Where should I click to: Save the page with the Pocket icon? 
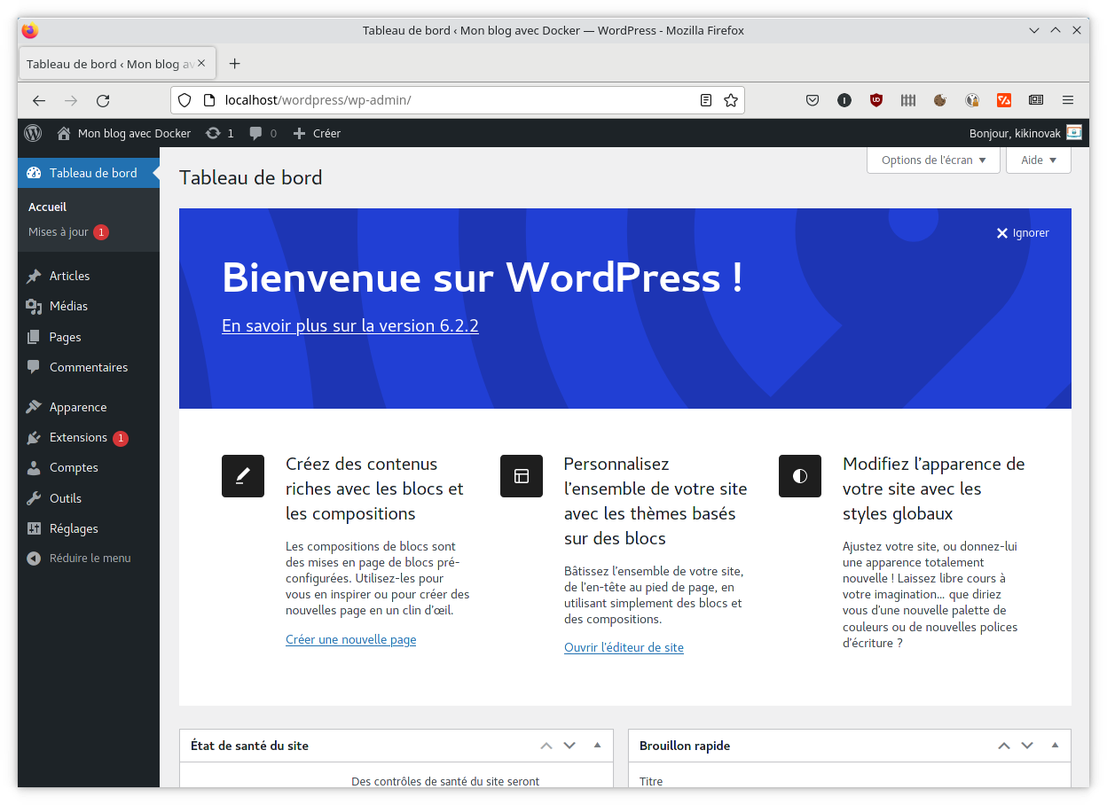[813, 100]
